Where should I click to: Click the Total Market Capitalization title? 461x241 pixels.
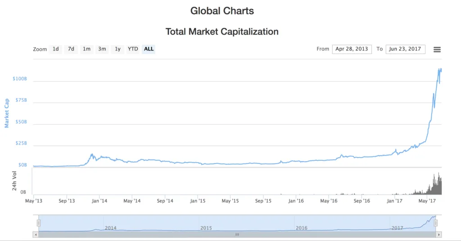point(222,32)
